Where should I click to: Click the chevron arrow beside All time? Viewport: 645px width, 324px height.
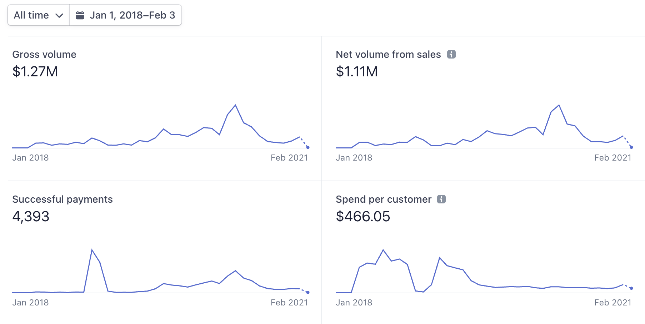59,16
